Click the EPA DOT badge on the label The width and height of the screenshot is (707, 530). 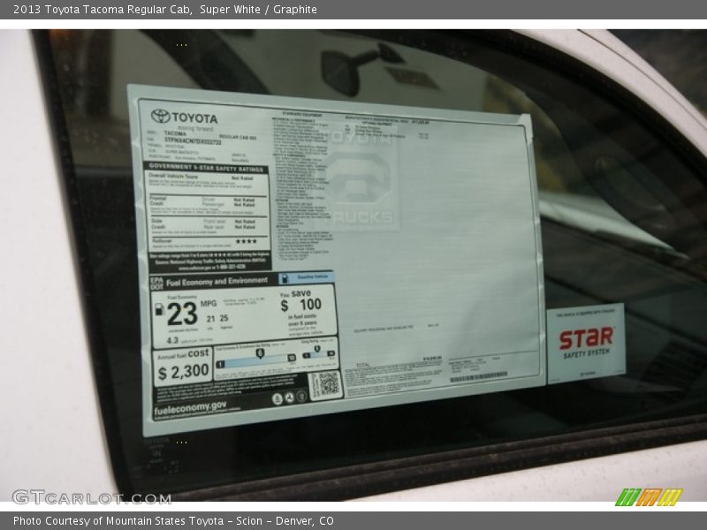(x=156, y=283)
